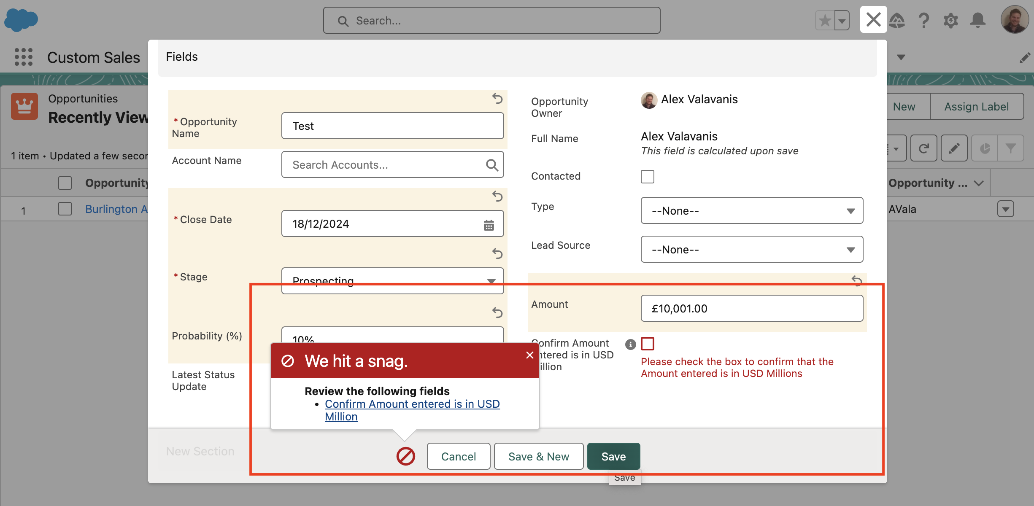Open notifications with the bell icon
The image size is (1034, 506).
click(x=978, y=20)
